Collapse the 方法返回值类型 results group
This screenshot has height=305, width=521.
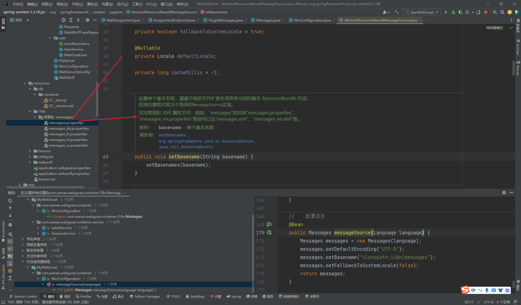[x=23, y=262]
